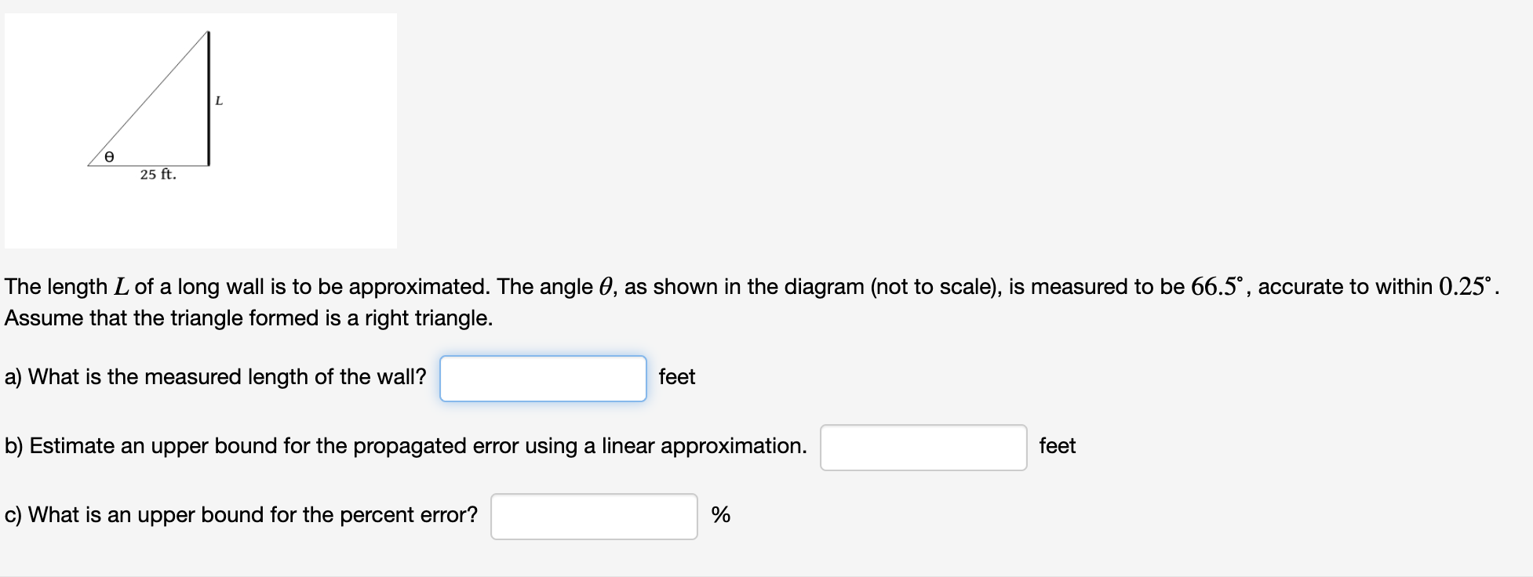Click the feet unit after first input
The image size is (1533, 577).
pos(676,377)
